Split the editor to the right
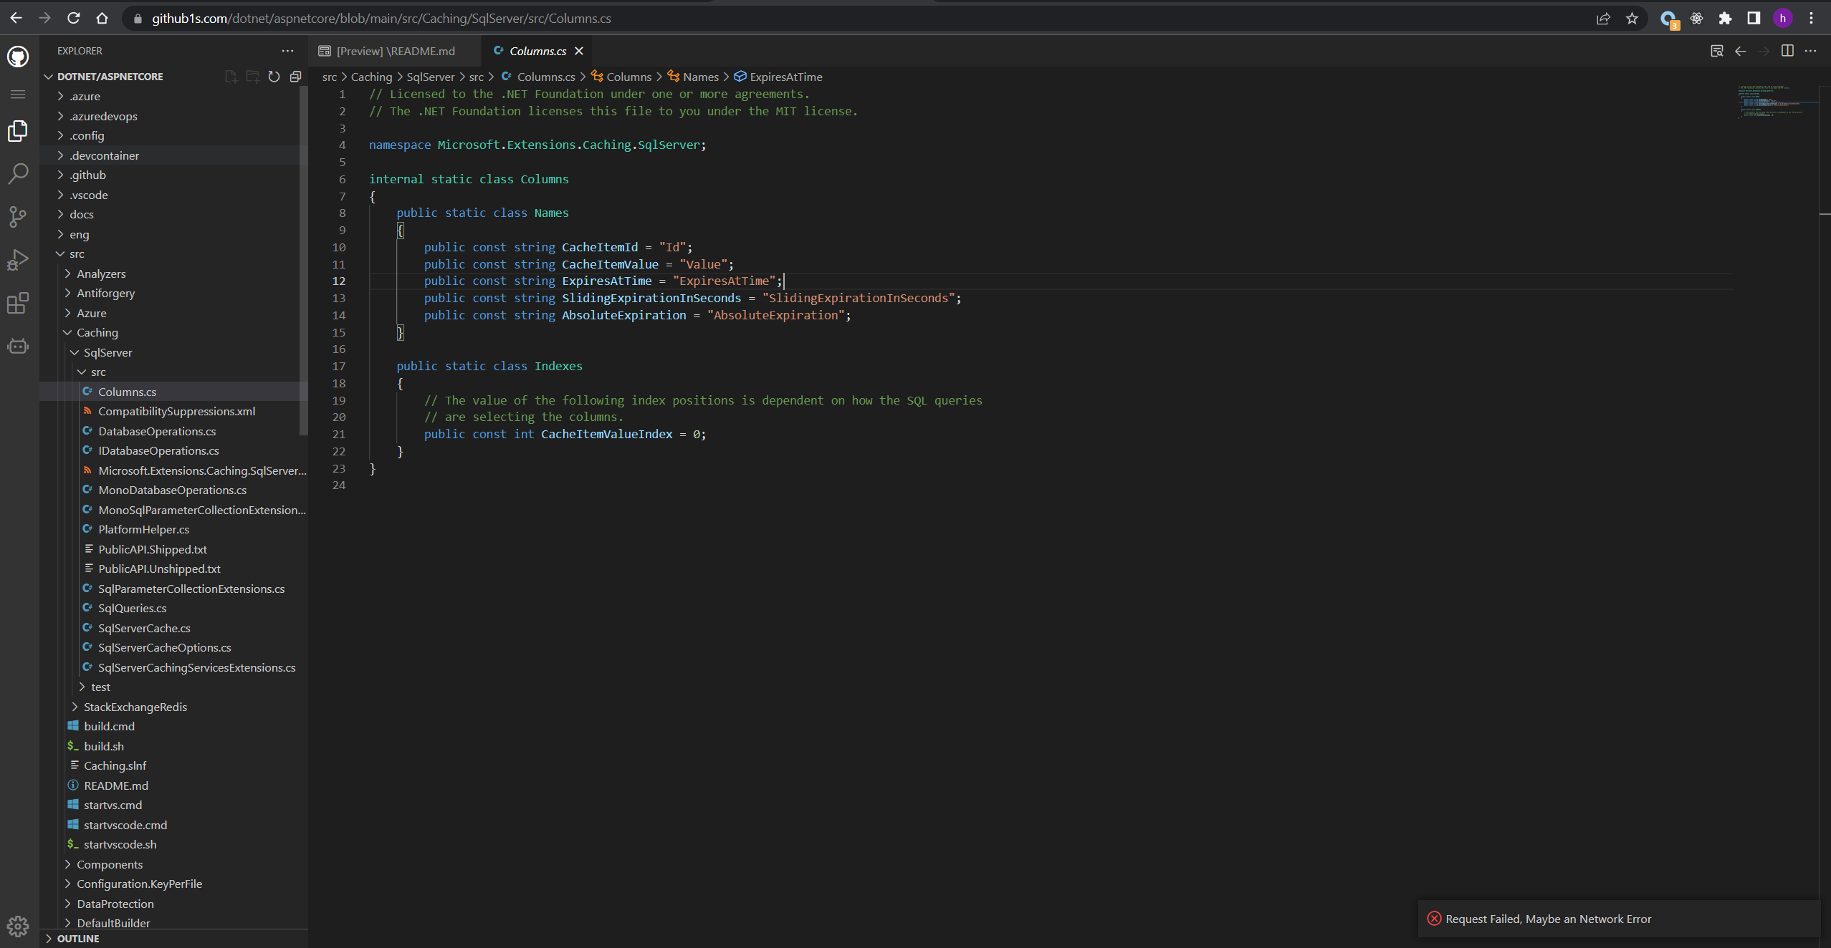Viewport: 1831px width, 948px height. [1787, 51]
